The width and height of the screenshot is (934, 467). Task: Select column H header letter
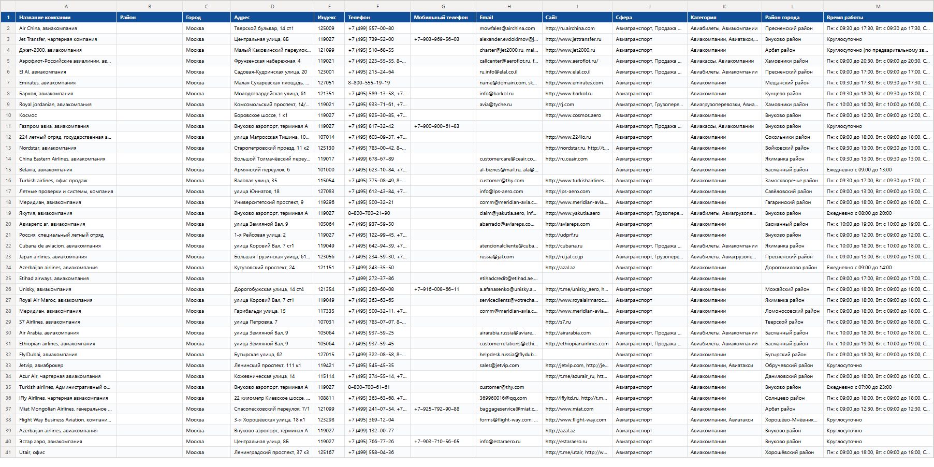pyautogui.click(x=509, y=6)
